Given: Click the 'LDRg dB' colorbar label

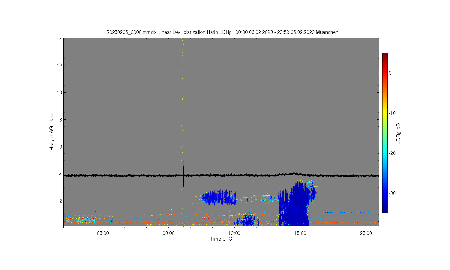Looking at the screenshot, I should tap(398, 133).
